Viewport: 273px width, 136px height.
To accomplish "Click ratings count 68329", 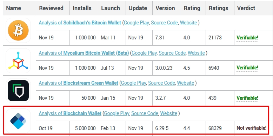I will (x=215, y=128).
